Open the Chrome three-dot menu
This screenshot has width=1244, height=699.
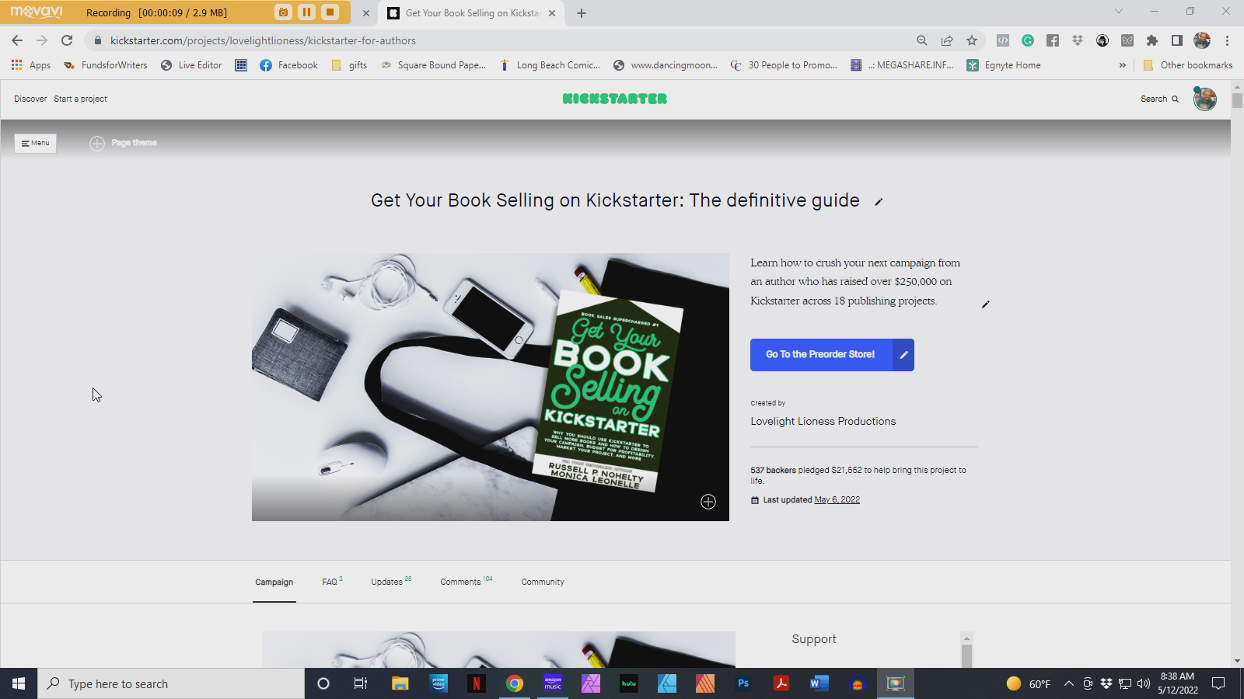[x=1228, y=40]
